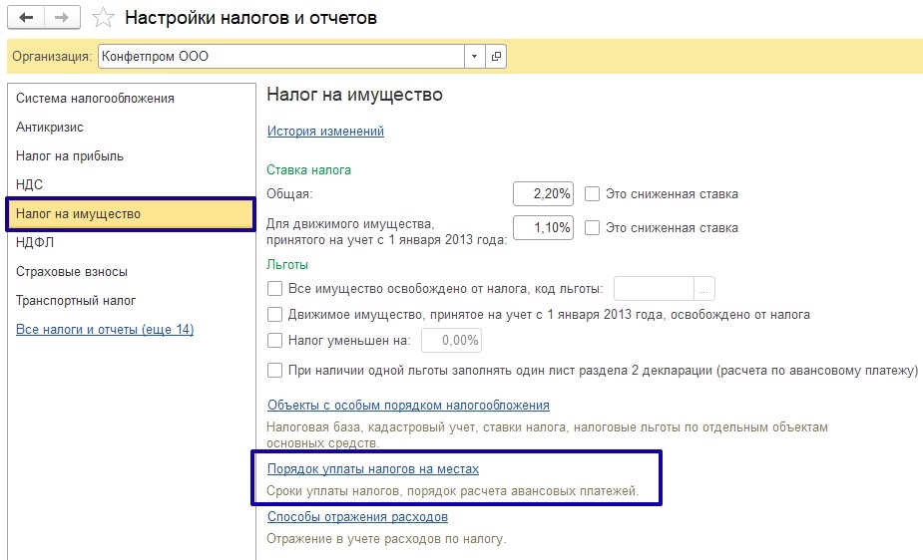
Task: Click the tax reduction percent 0,00% field
Action: click(452, 341)
